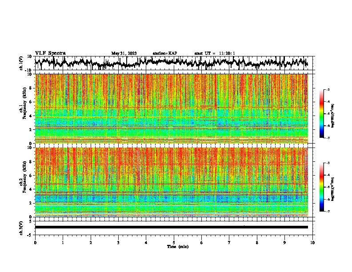
Task: Click time axis tick label "6"
Action: 201,243
